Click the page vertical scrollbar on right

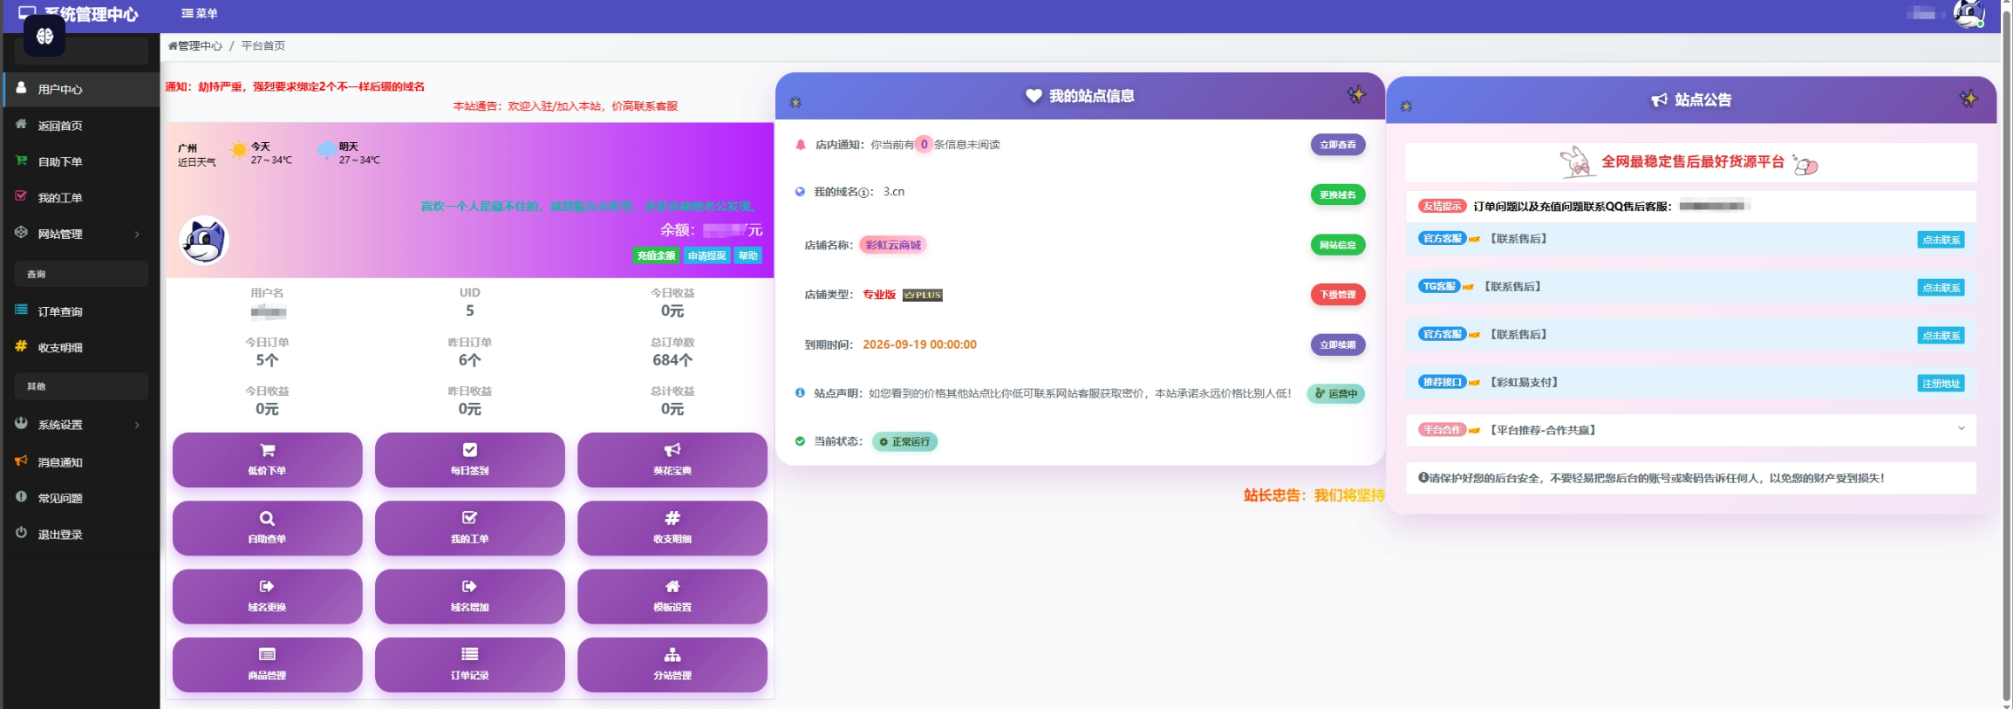coord(2006,354)
